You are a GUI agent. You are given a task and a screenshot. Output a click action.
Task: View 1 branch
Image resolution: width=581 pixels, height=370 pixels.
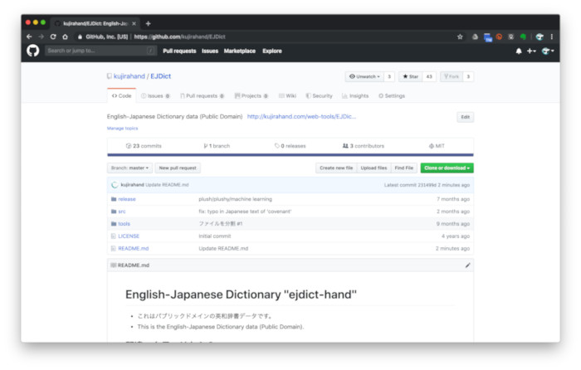point(217,146)
